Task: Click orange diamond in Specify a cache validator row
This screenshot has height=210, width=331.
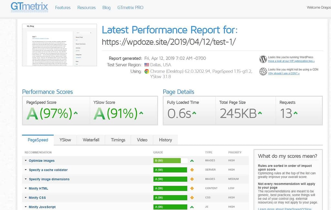Action: [192, 170]
